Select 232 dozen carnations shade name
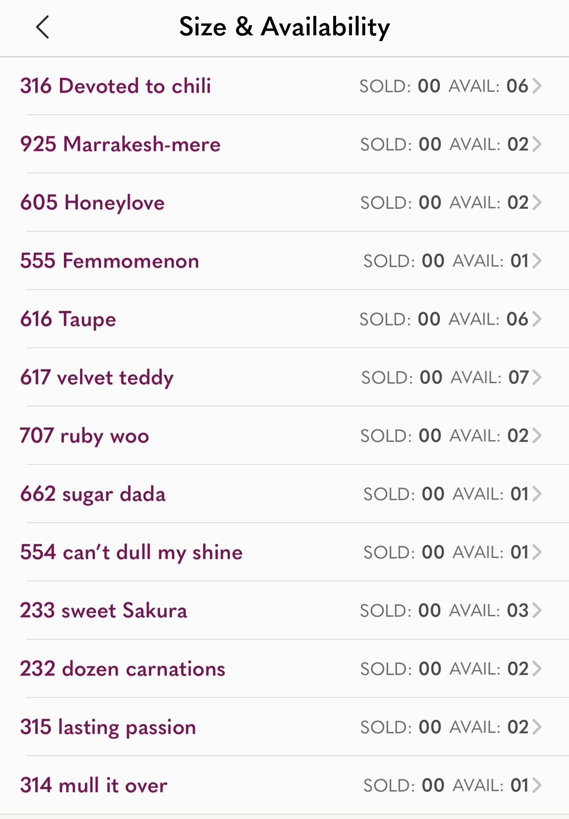 (123, 669)
